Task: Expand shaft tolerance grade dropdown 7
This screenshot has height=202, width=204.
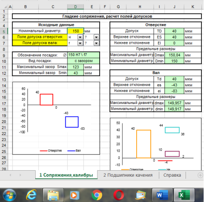Action: pos(96,43)
